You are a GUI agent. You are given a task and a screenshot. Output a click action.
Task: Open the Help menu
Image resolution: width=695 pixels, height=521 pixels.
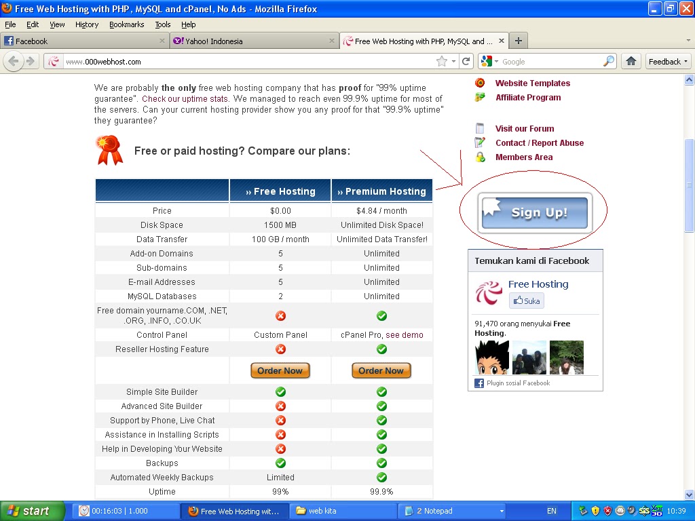(189, 24)
